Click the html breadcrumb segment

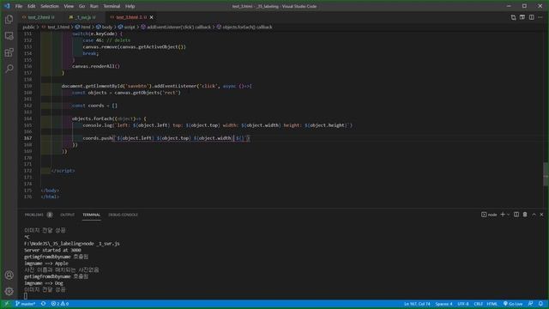(86, 27)
